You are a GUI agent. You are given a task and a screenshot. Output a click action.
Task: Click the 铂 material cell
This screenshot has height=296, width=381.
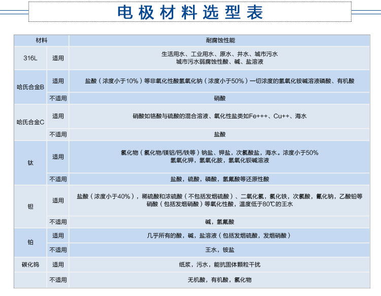[x=30, y=242]
